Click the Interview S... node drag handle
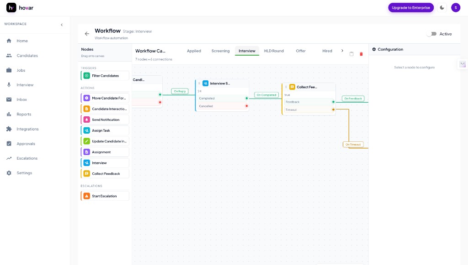Image resolution: width=468 pixels, height=265 pixels. coord(199,83)
